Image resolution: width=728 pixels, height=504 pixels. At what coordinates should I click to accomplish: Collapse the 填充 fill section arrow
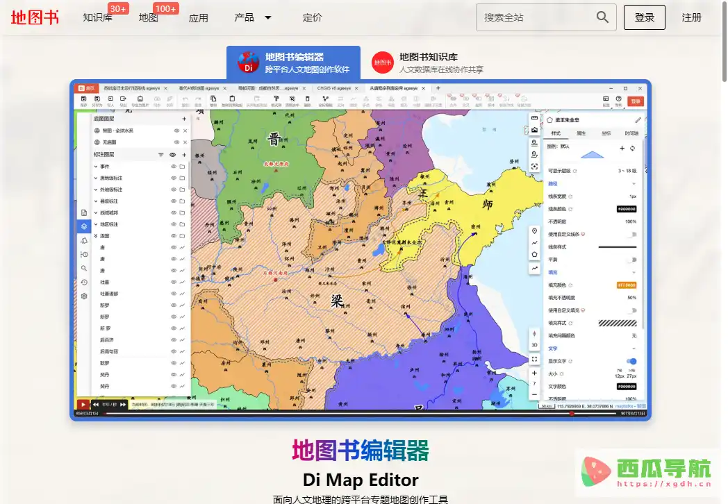point(634,272)
